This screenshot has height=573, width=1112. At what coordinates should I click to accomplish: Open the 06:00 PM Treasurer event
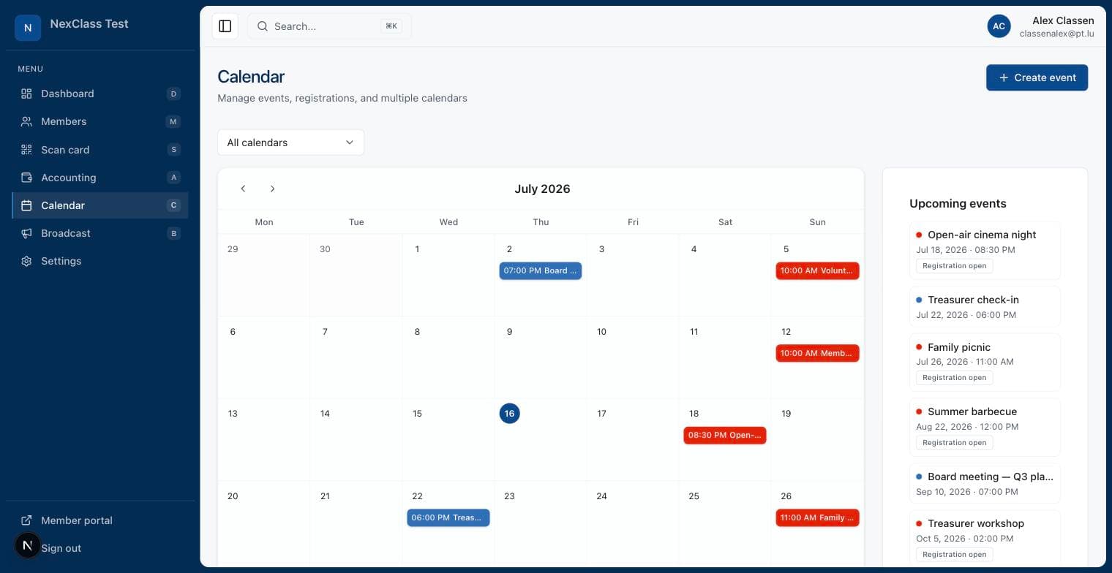[x=448, y=517]
